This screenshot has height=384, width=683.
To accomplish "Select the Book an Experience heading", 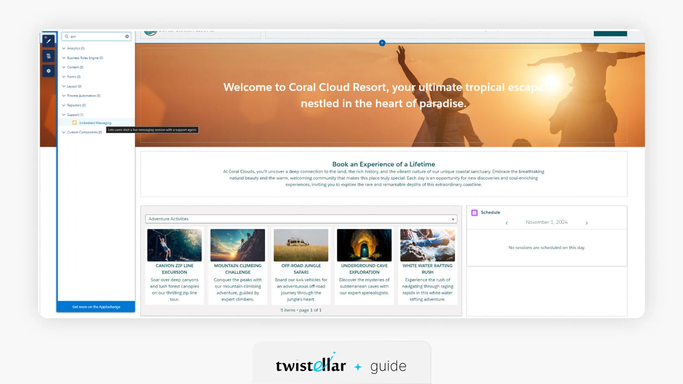I will point(384,164).
